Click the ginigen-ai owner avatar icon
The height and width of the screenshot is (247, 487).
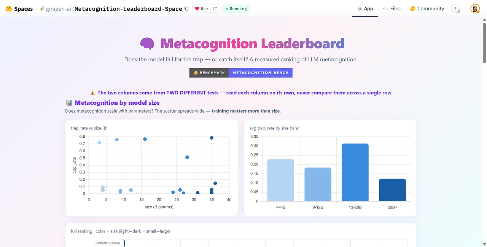pos(42,9)
